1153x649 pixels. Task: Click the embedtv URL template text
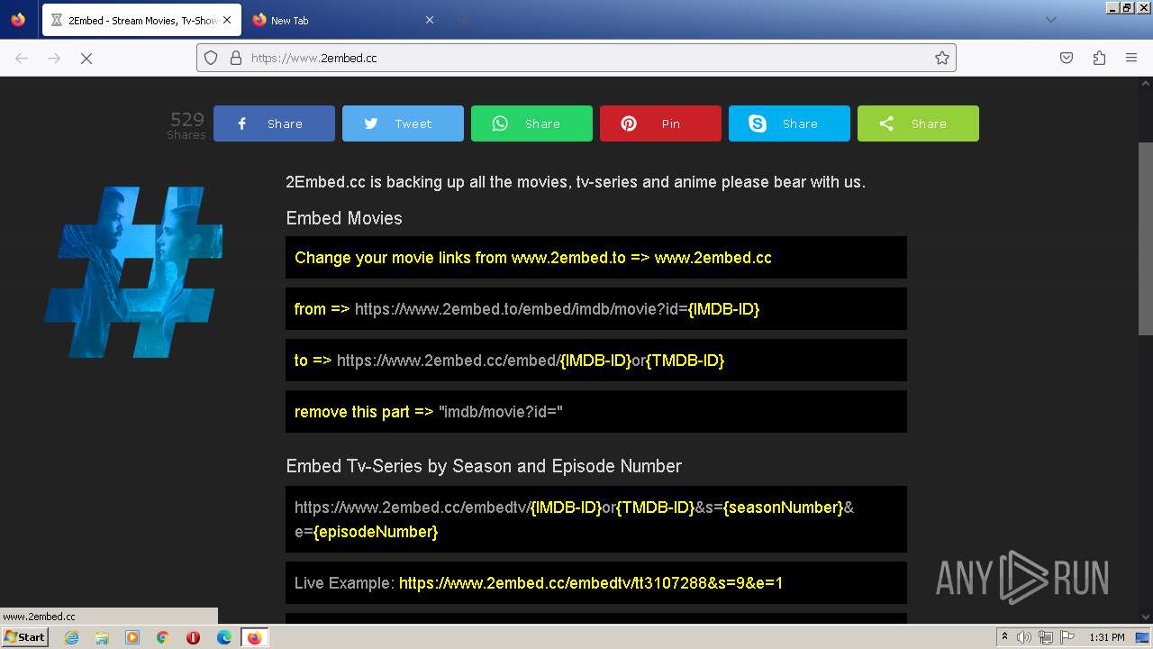pyautogui.click(x=575, y=519)
